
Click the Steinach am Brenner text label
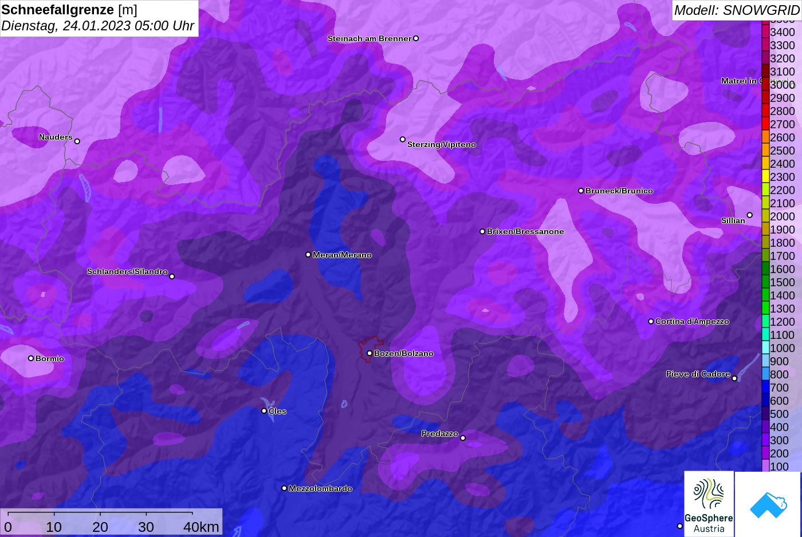[369, 38]
